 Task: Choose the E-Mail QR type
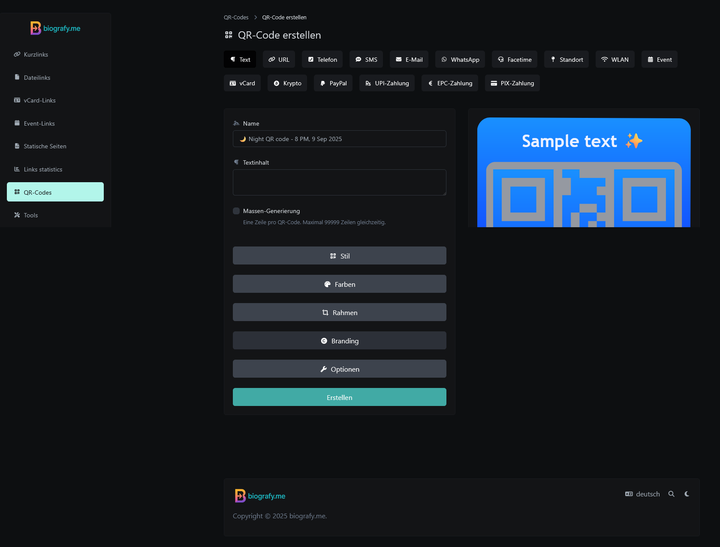pyautogui.click(x=409, y=59)
